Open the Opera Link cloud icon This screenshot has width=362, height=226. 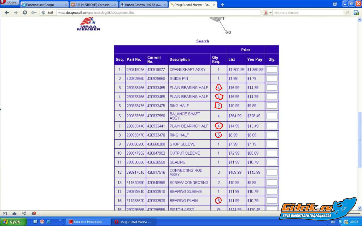(14, 213)
